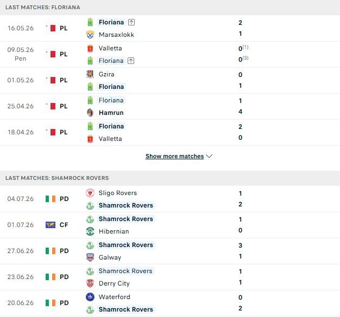Click the Hibernian club crest icon

pos(90,231)
